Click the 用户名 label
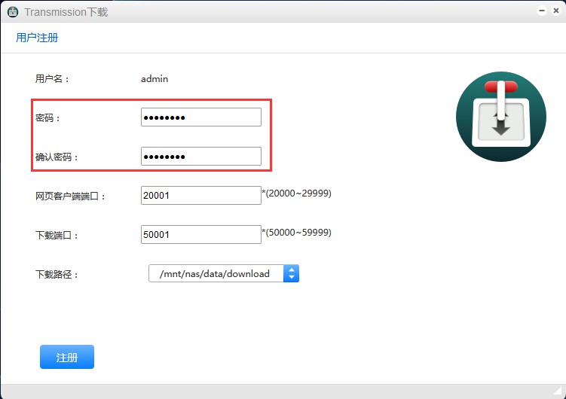 (52, 78)
